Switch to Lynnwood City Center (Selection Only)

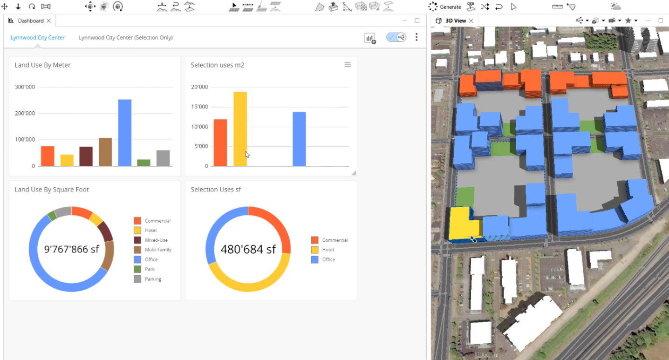pyautogui.click(x=125, y=37)
